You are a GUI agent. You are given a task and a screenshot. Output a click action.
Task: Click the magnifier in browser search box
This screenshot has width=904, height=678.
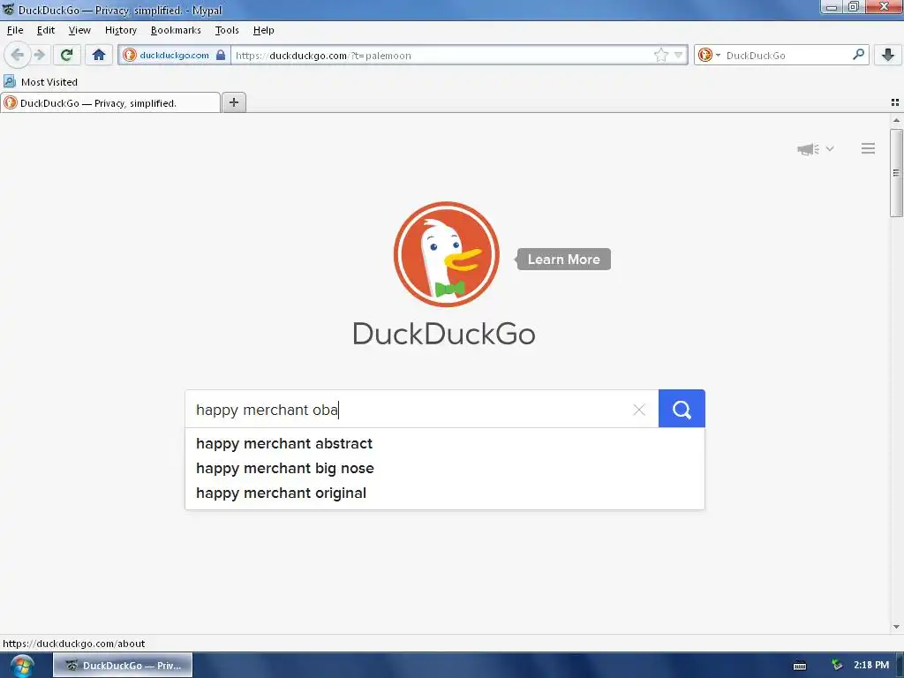click(x=858, y=55)
